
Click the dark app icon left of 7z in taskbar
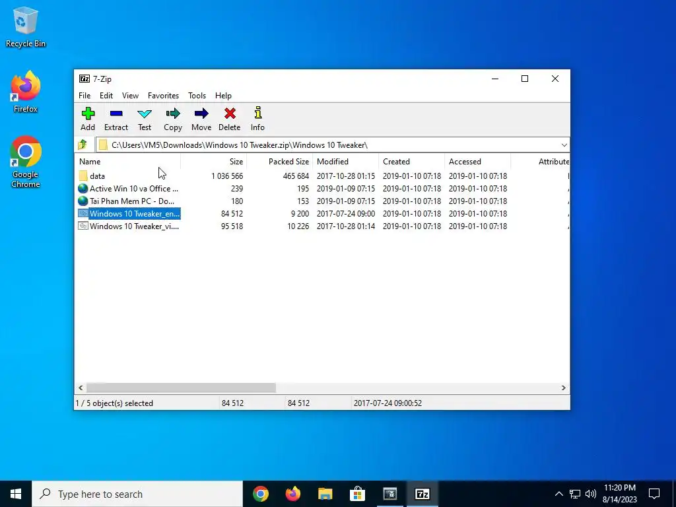coord(389,494)
